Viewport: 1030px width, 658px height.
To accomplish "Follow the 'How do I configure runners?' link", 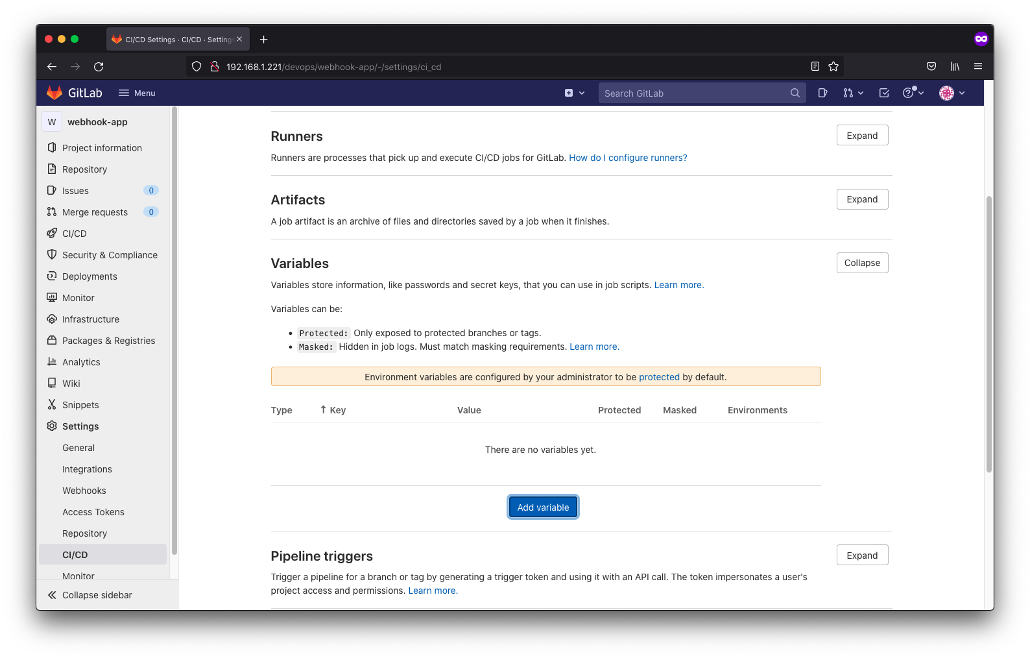I will pyautogui.click(x=627, y=158).
